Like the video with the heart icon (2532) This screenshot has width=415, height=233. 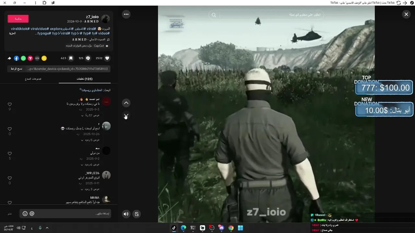click(x=107, y=58)
